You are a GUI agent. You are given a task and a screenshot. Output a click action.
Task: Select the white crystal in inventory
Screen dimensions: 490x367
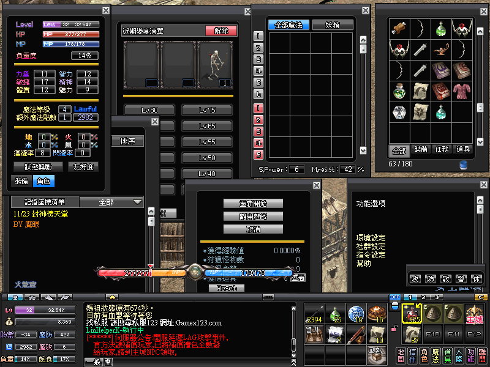click(x=399, y=113)
